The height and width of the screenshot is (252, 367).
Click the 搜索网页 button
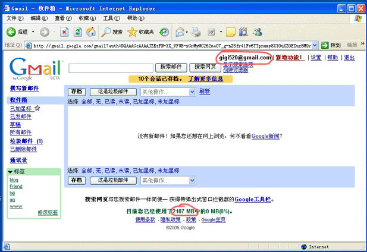(x=205, y=67)
